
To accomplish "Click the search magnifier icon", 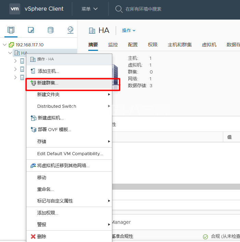I will (119, 9).
